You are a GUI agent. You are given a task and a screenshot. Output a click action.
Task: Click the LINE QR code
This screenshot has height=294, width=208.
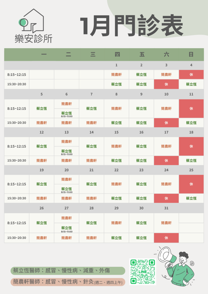coord(142,271)
